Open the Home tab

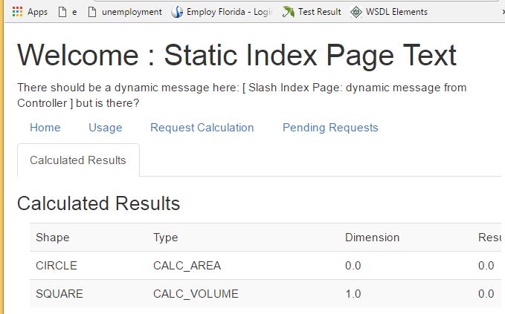point(45,128)
